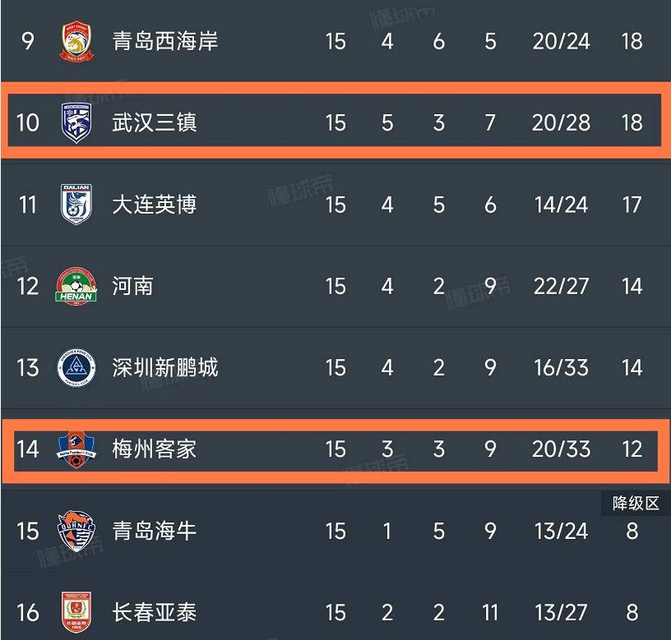Click the 青岛海牛 team name
This screenshot has height=640, width=671.
[155, 531]
